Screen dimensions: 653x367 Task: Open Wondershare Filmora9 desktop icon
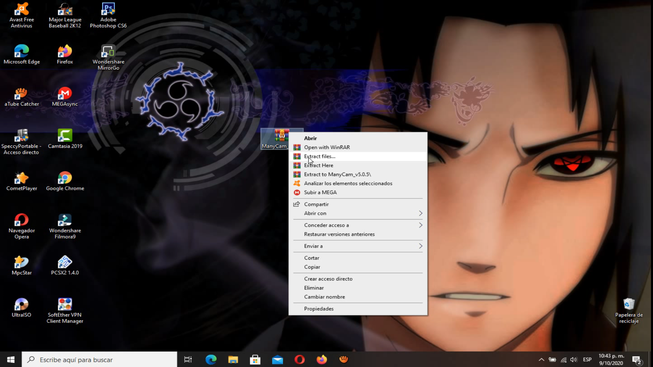[65, 220]
